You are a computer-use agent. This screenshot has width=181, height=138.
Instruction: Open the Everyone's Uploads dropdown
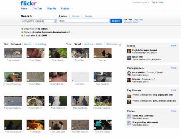pyautogui.click(x=39, y=21)
